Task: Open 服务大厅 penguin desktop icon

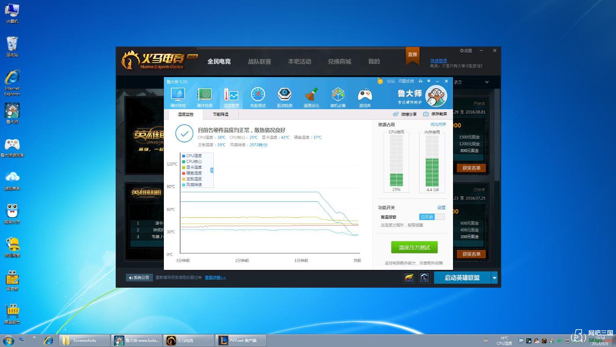Action: point(12,214)
